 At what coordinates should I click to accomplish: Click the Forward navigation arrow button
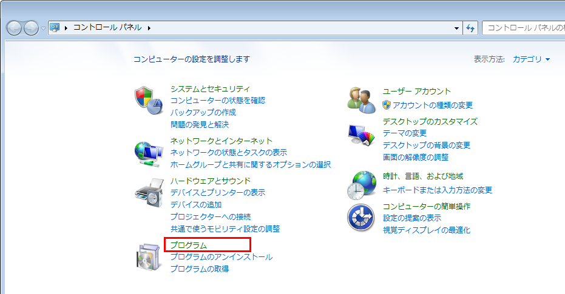pos(32,28)
